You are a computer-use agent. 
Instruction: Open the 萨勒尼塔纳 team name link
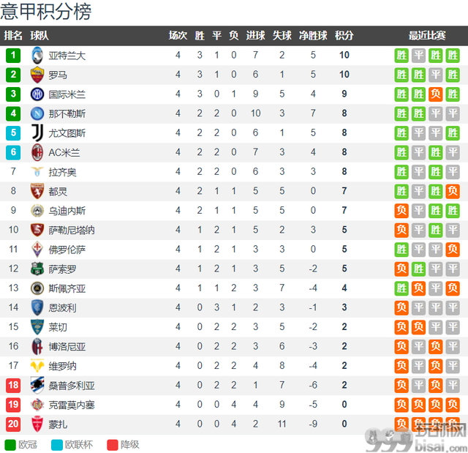click(72, 231)
